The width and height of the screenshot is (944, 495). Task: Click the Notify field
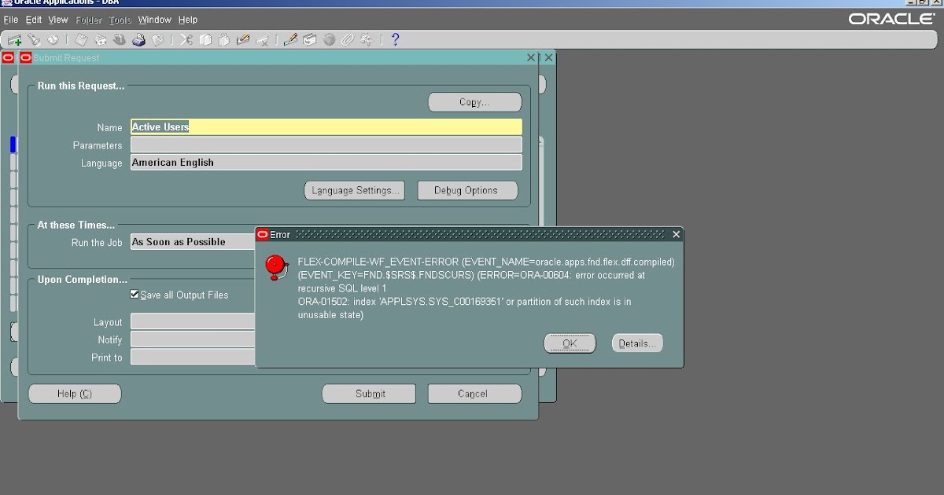(x=193, y=339)
